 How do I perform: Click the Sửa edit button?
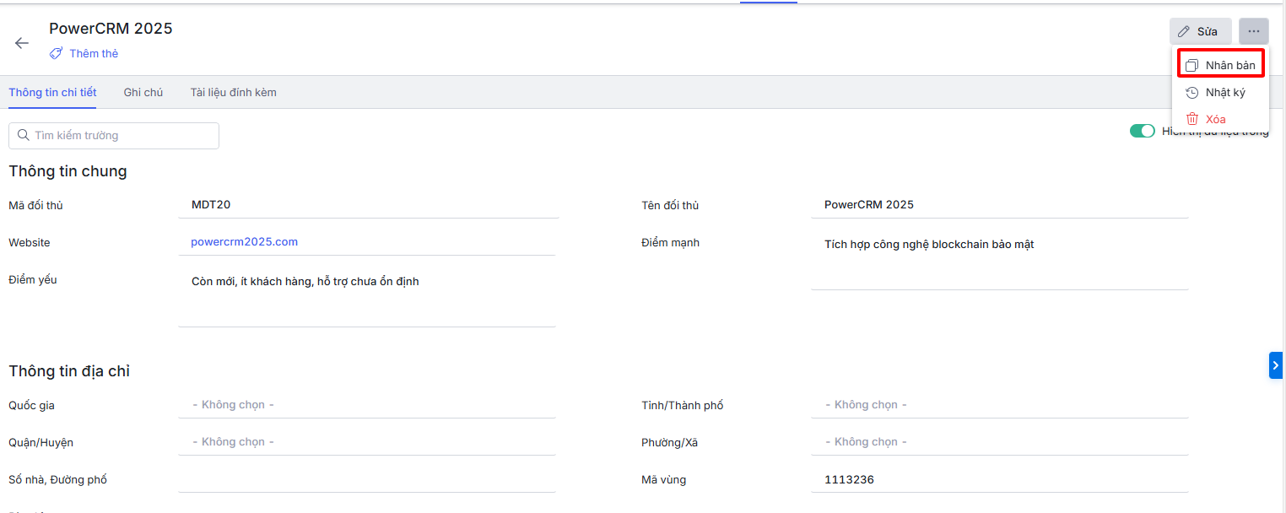tap(1200, 31)
